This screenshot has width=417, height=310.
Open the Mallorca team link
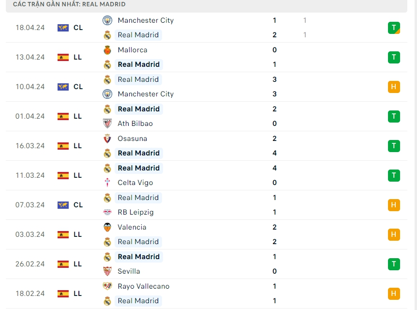tap(132, 50)
